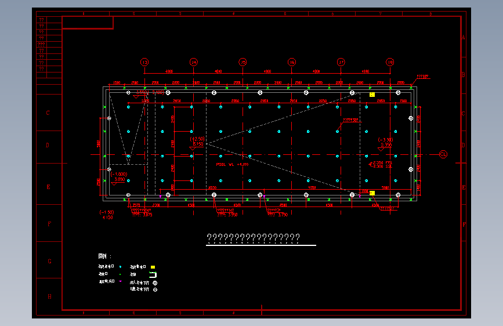Select the CL centerline bubble
The image size is (503, 326).
click(443, 154)
